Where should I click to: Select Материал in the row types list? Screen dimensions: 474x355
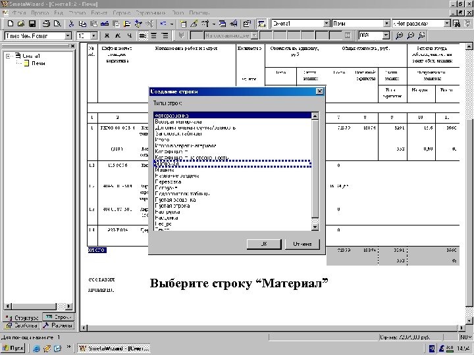232,164
